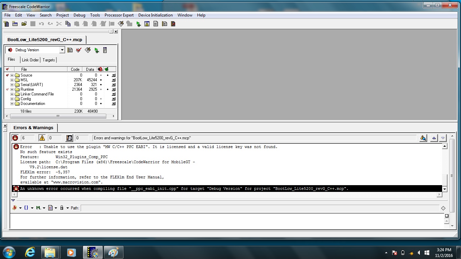Toggle the error messages stop-hand filter
The height and width of the screenshot is (259, 461).
click(x=15, y=138)
